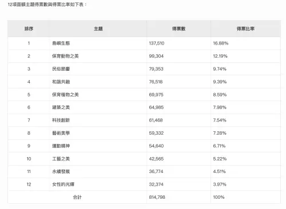Click the percentage 16.88%
Image resolution: width=286 pixels, height=209 pixels.
221,43
